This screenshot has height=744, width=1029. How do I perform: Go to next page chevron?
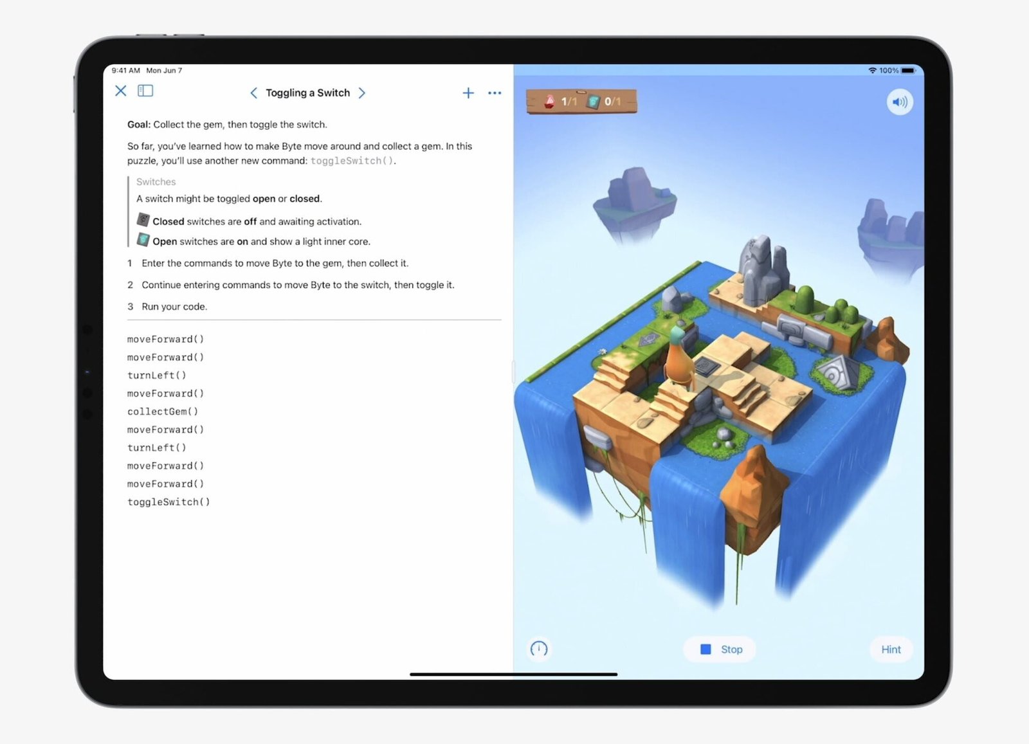[x=362, y=93]
